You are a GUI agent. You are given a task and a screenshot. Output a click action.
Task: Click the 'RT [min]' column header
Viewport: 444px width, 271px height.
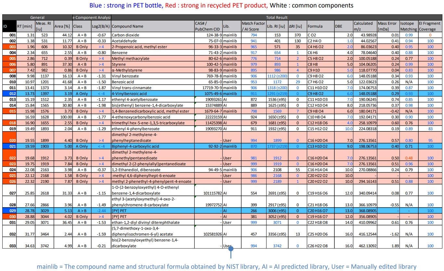25,26
